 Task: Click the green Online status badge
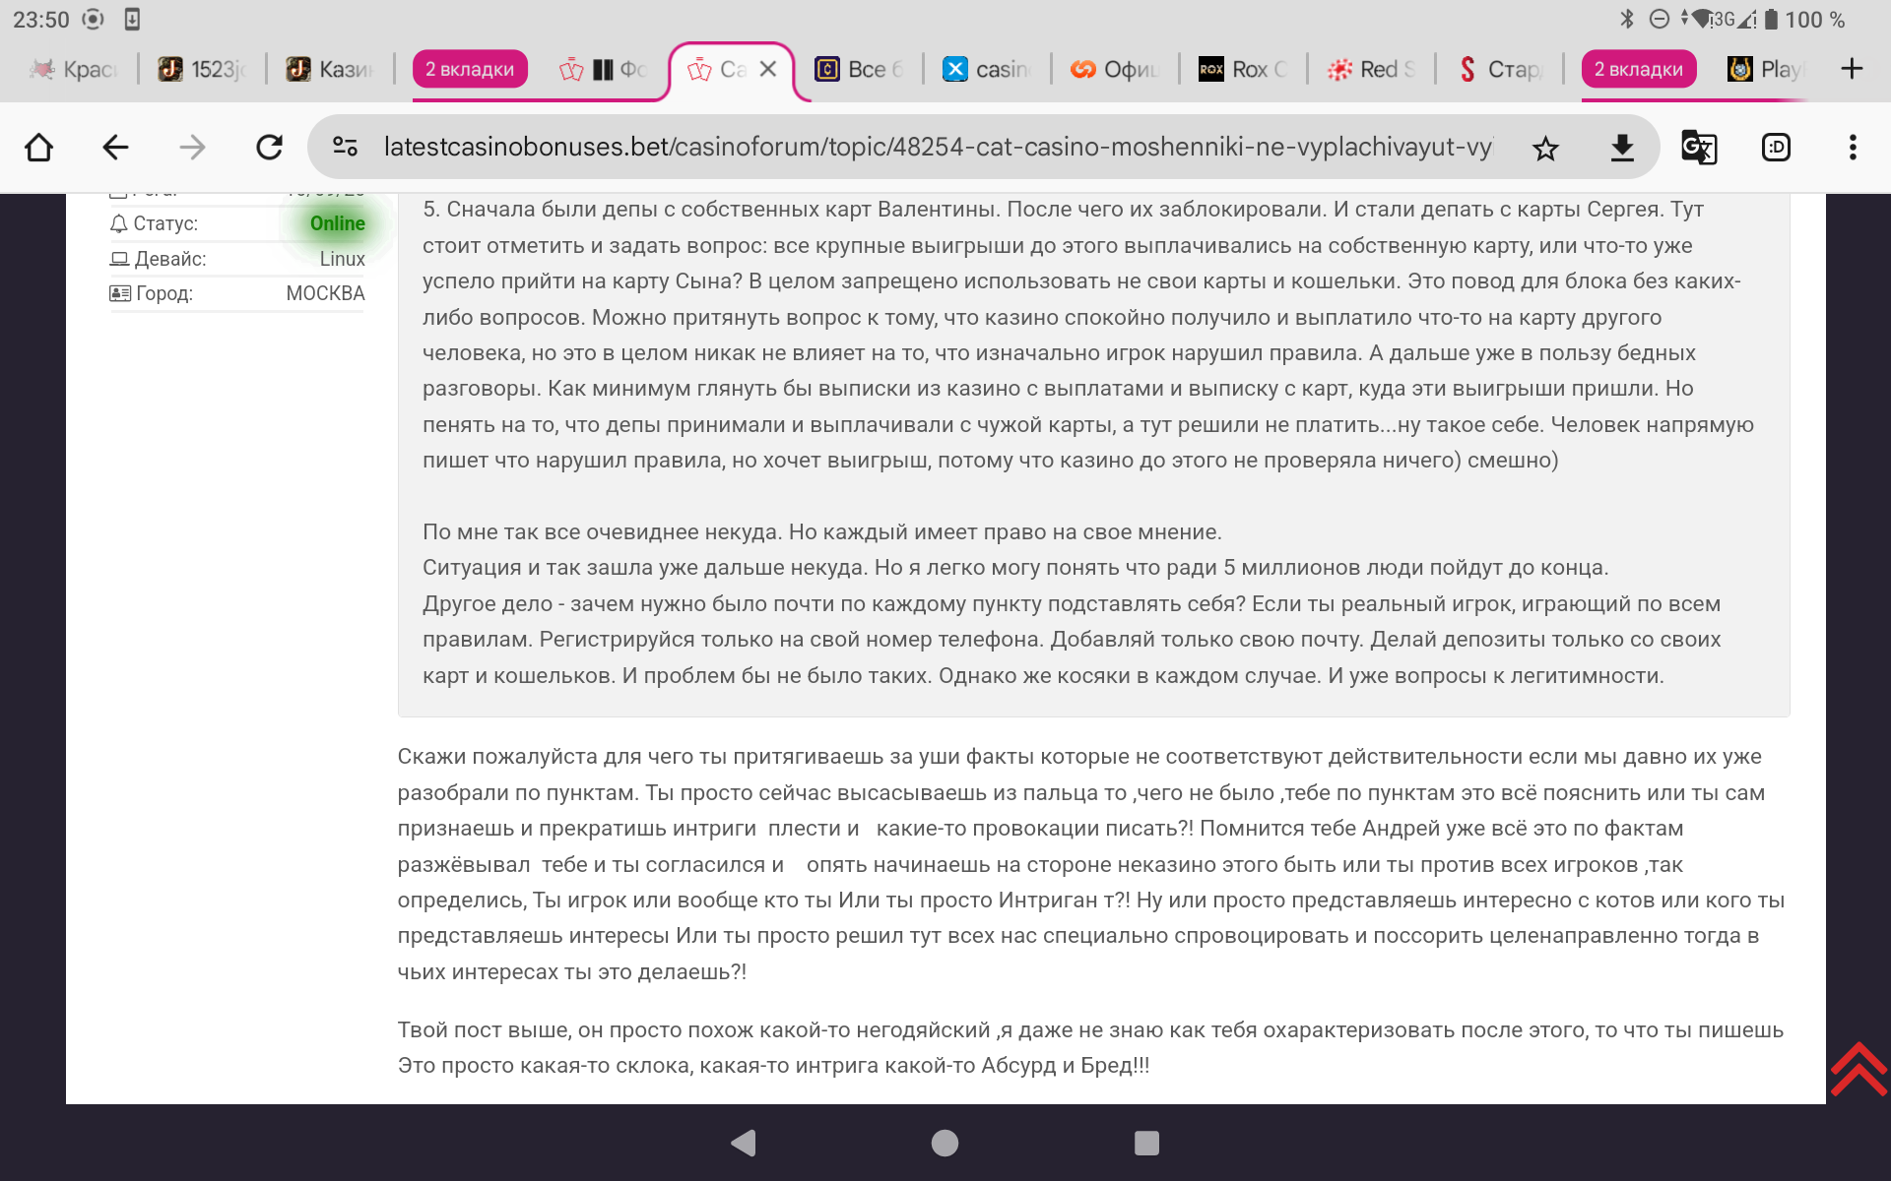coord(337,223)
